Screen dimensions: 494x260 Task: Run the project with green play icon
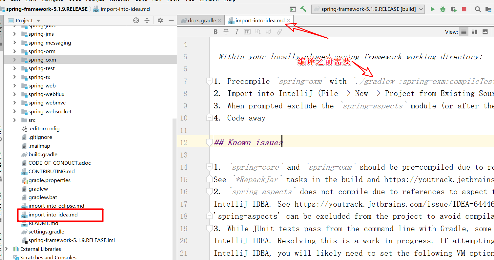click(433, 9)
